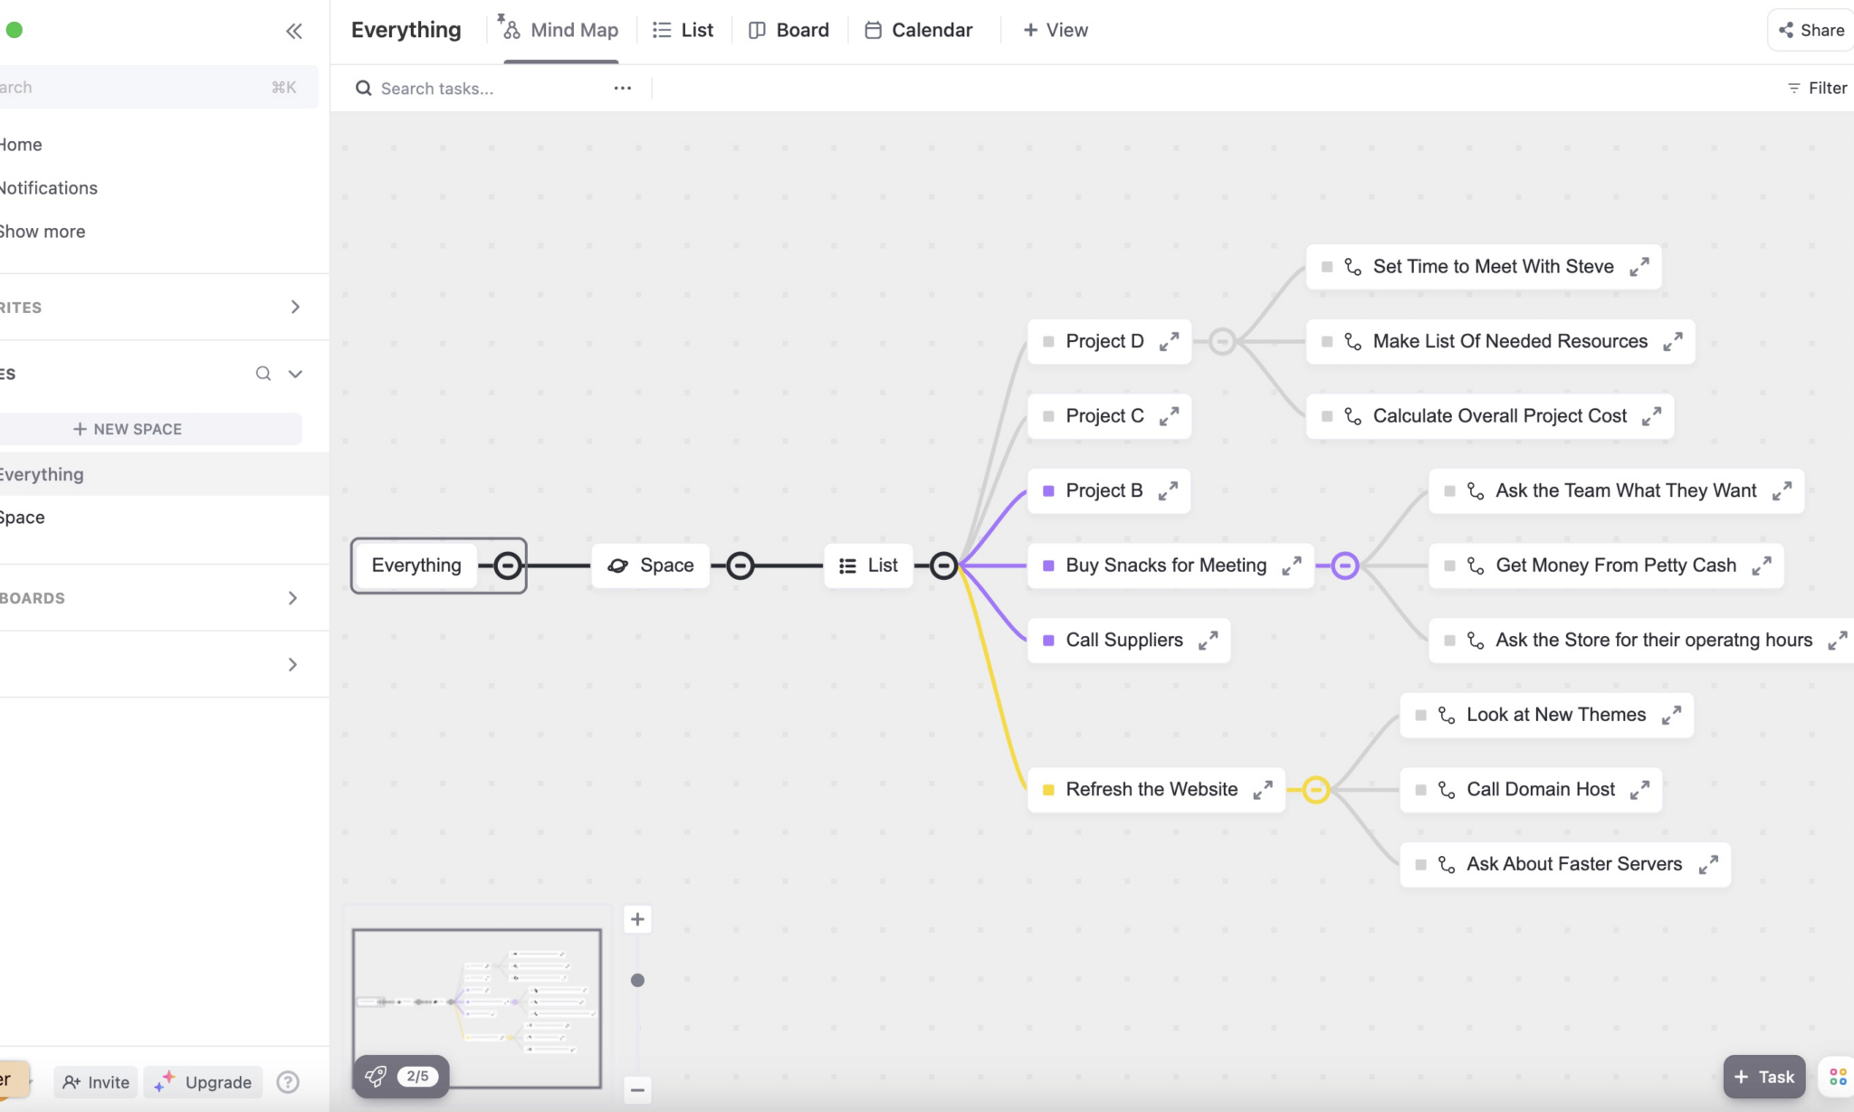Screen dimensions: 1854x1112
Task: Collapse the Buy Snacks for Meeting subtasks
Action: point(1345,566)
